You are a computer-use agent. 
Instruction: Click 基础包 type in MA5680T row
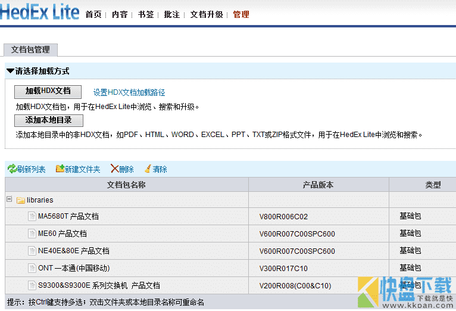410,216
